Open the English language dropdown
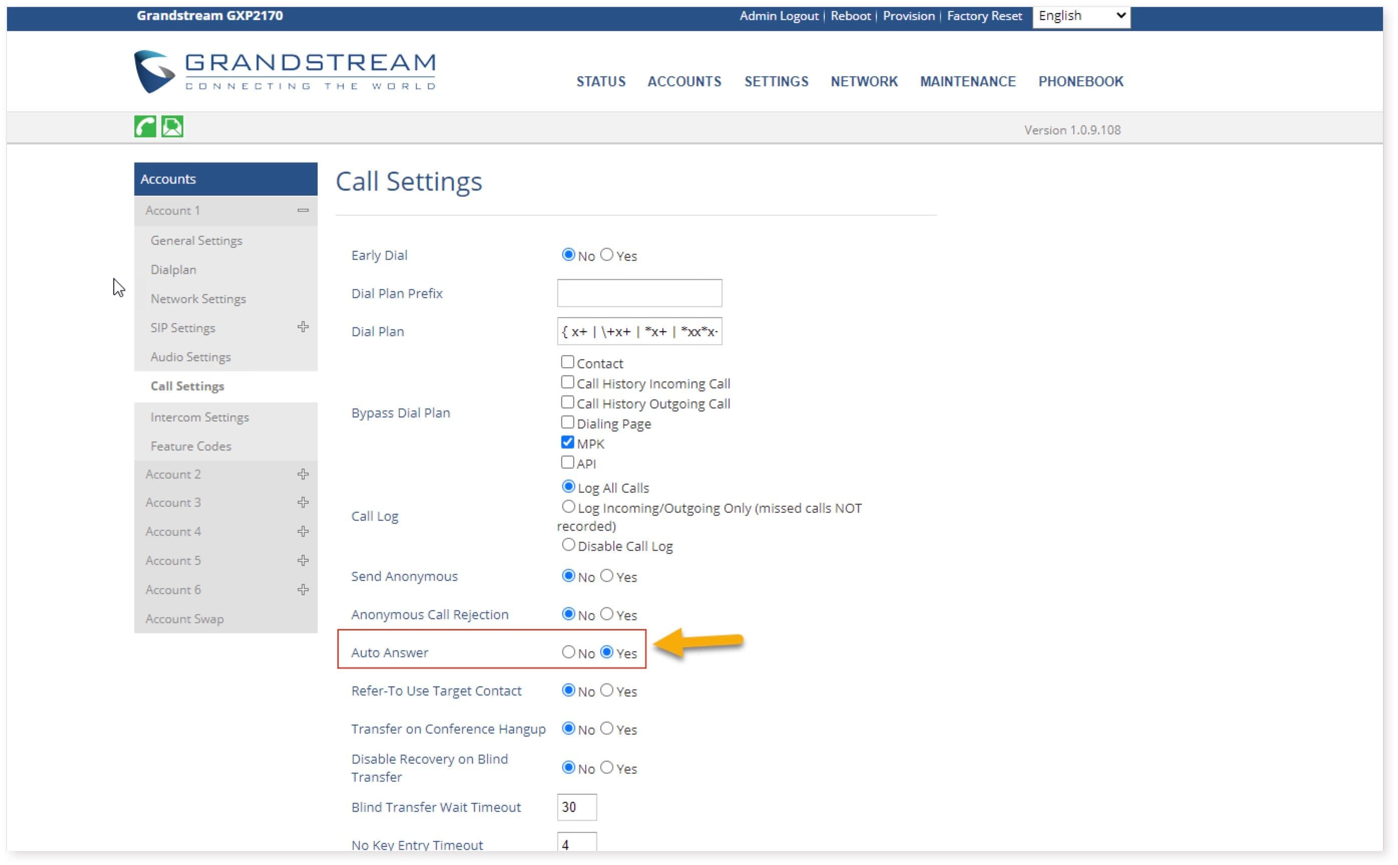 [x=1081, y=16]
